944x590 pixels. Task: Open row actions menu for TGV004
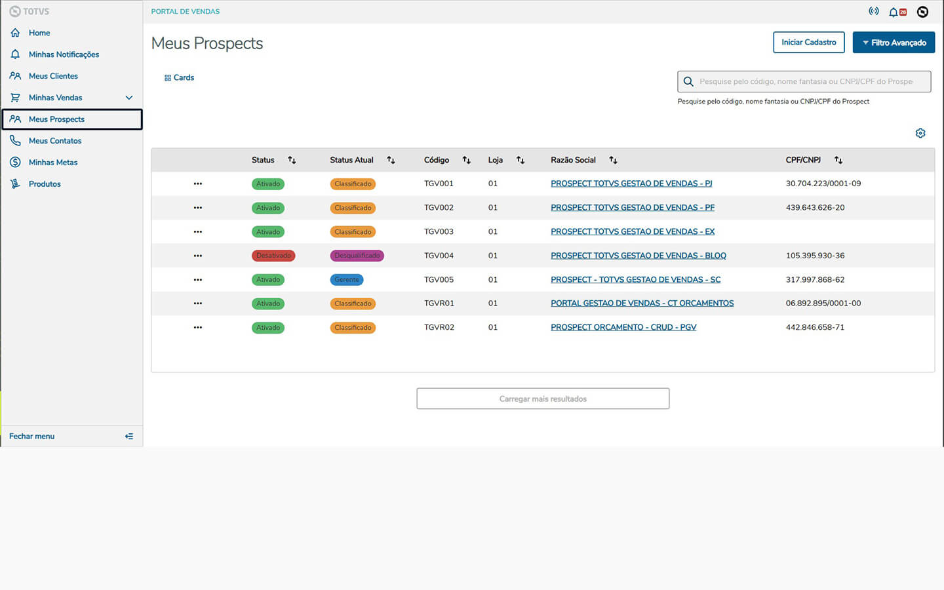point(198,256)
